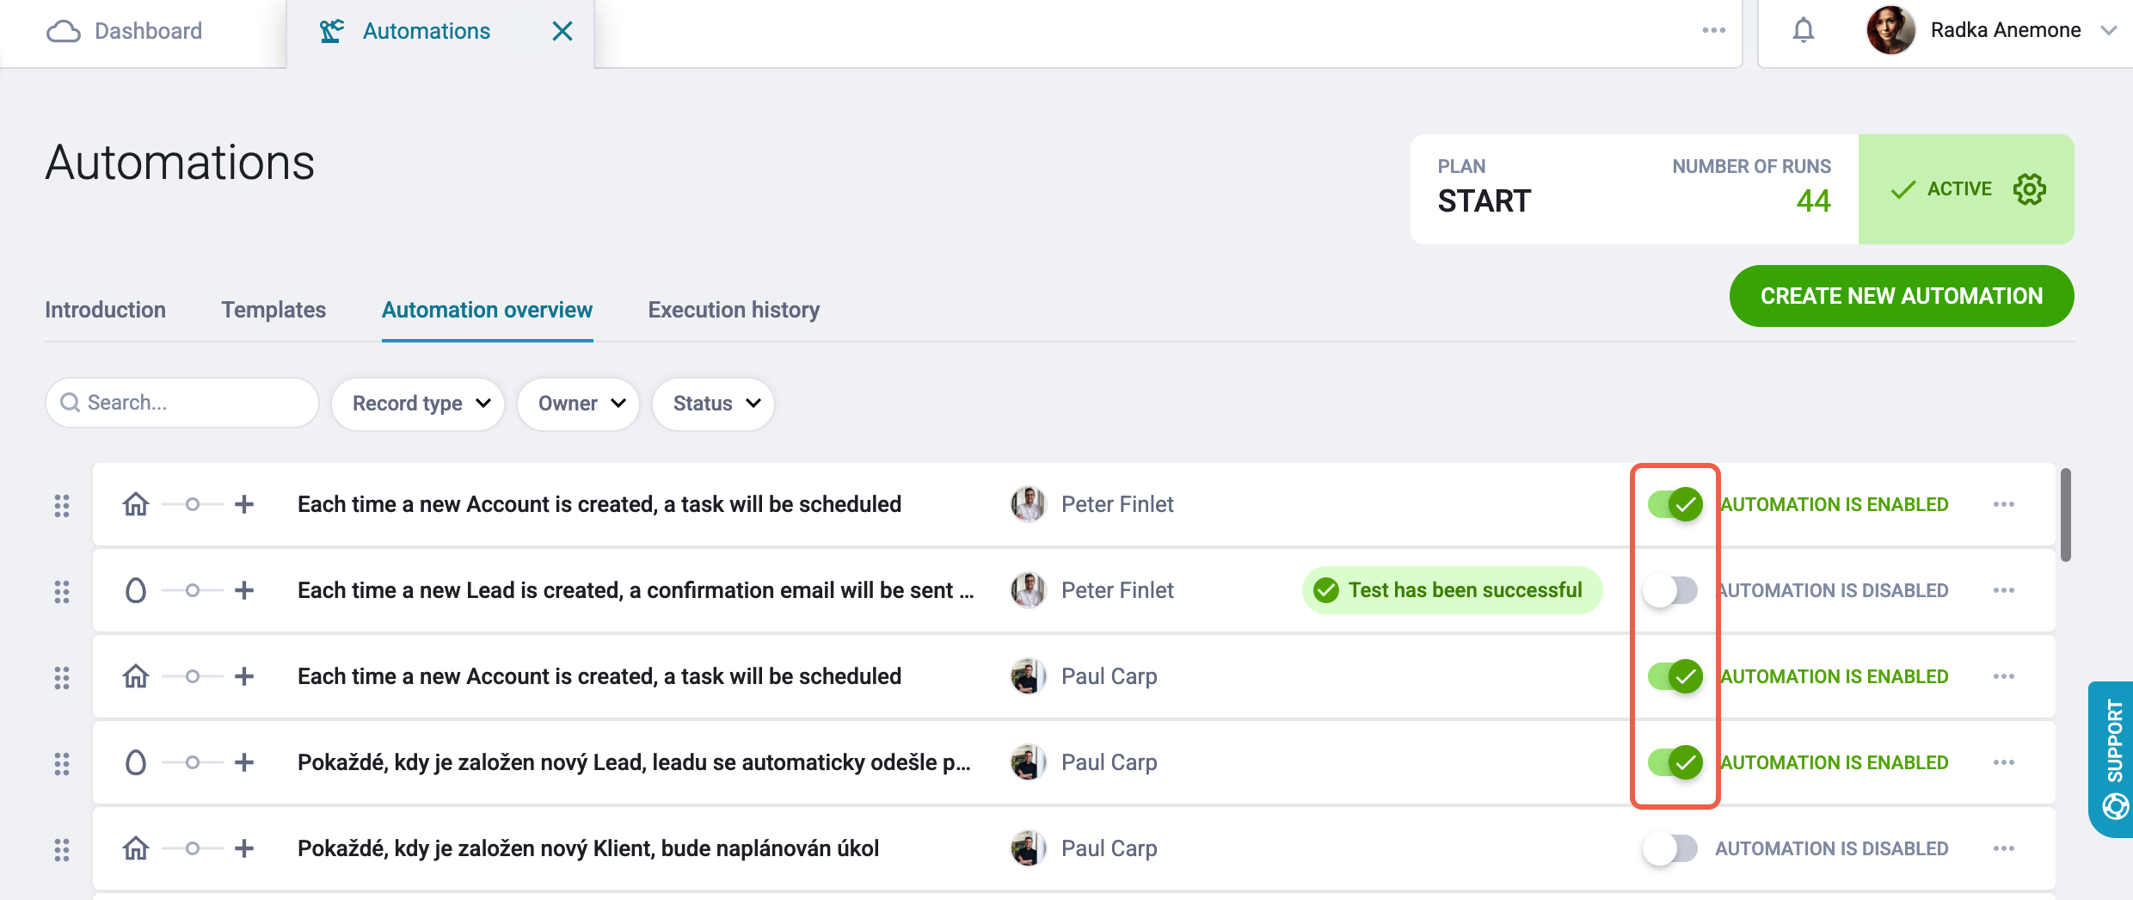Click drag handle of Lead confirmation email row
The height and width of the screenshot is (900, 2133).
coord(62,591)
